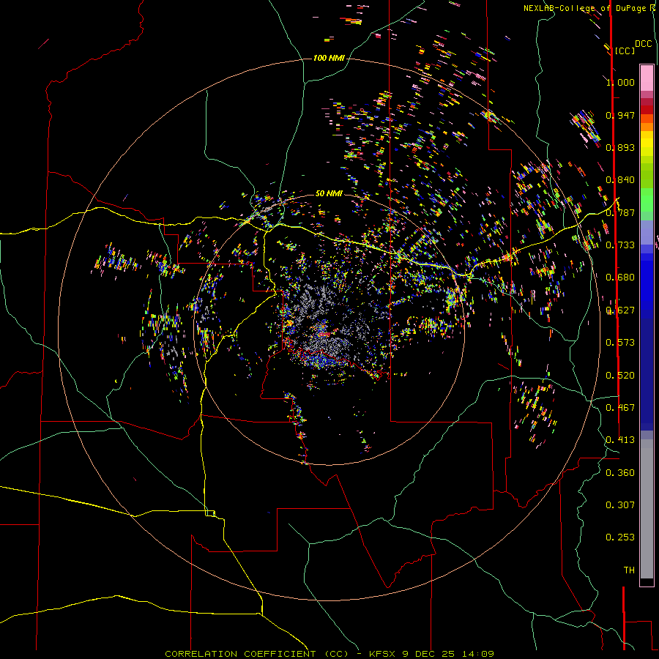Click the 0.573 legend value
Image resolution: width=659 pixels, height=659 pixels.
[620, 343]
